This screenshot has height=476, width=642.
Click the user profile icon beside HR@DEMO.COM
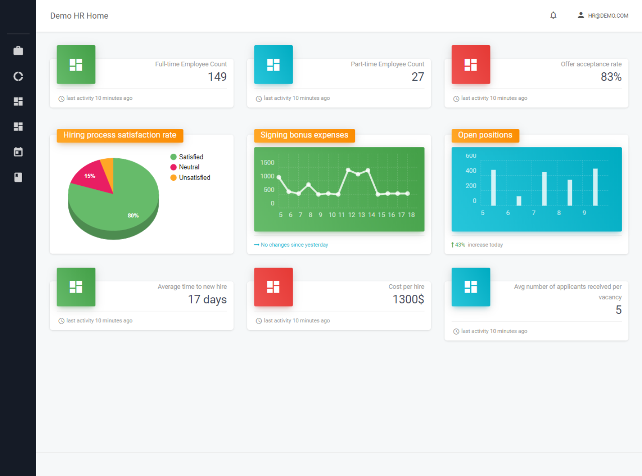pyautogui.click(x=581, y=15)
